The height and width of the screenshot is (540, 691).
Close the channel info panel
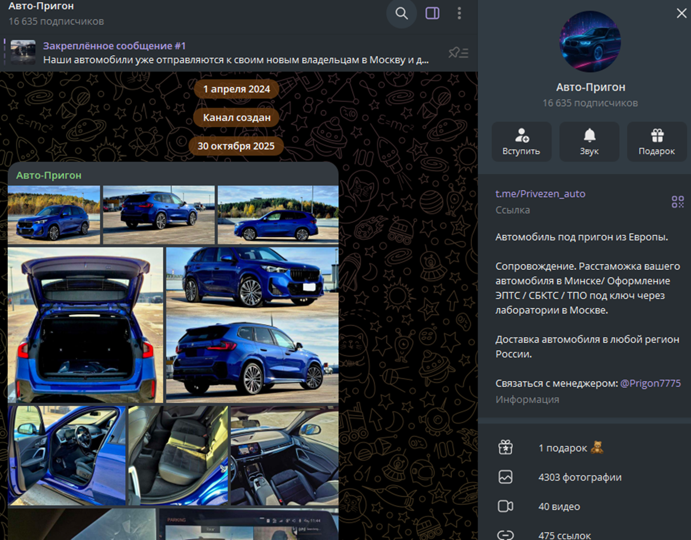click(681, 13)
